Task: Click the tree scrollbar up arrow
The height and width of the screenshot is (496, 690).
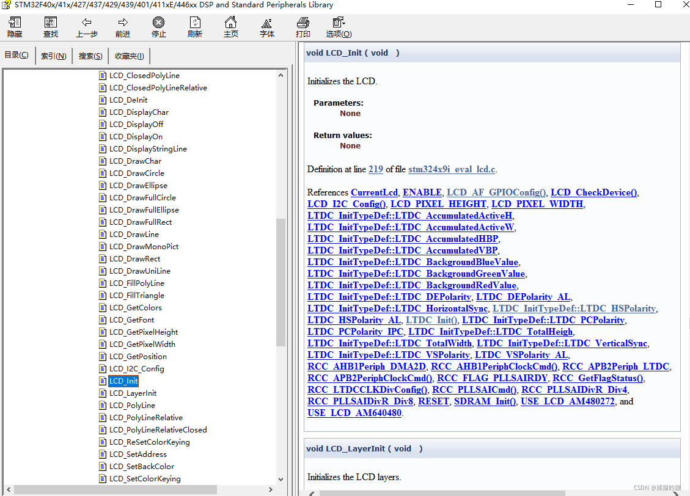Action: pyautogui.click(x=281, y=75)
